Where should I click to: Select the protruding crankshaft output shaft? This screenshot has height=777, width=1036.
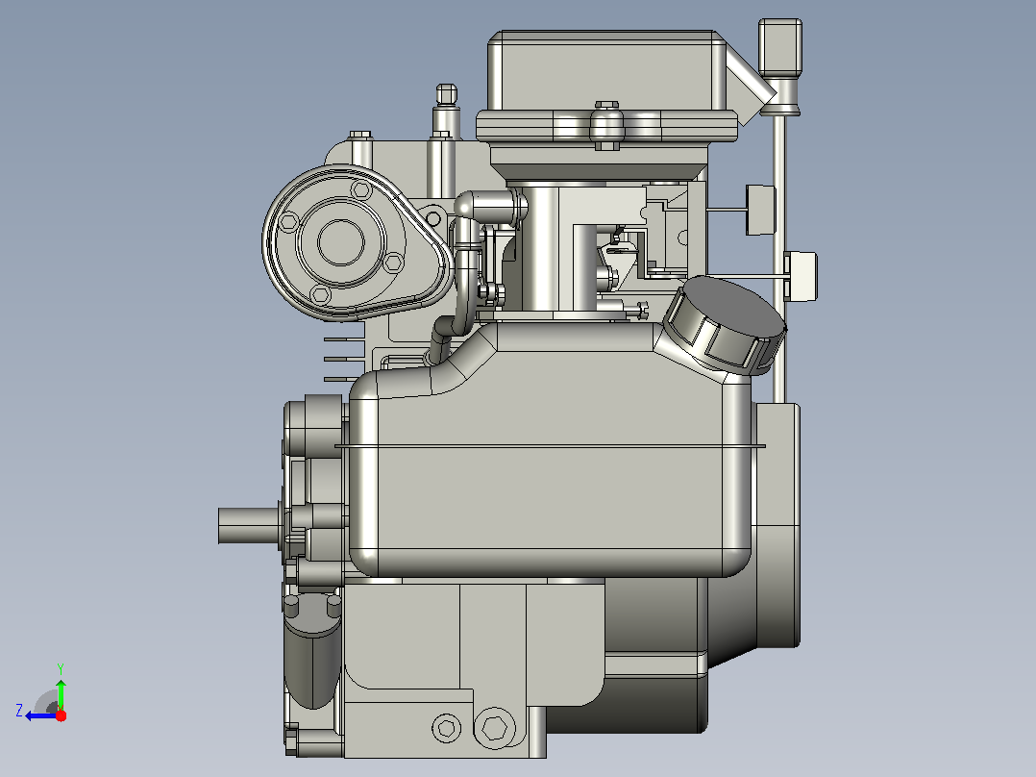click(x=249, y=526)
